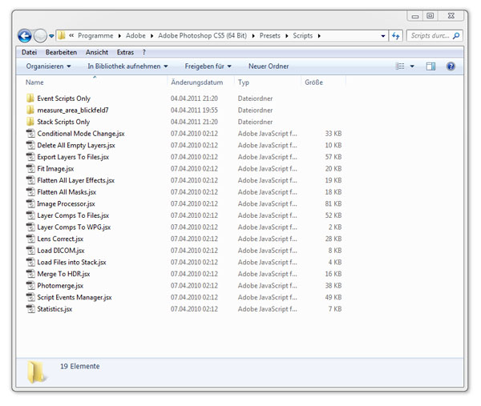Select 'Flatten All Masks.jsx' file icon

30,192
